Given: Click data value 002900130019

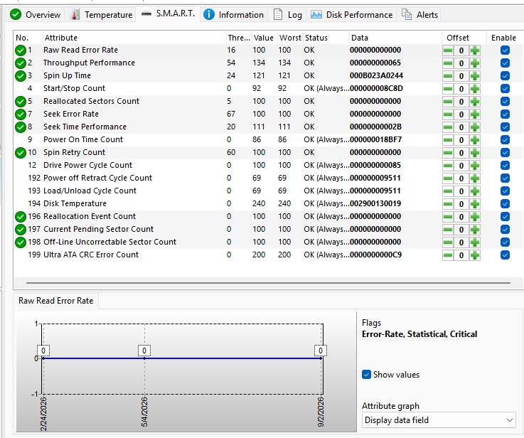Looking at the screenshot, I should click(x=375, y=203).
